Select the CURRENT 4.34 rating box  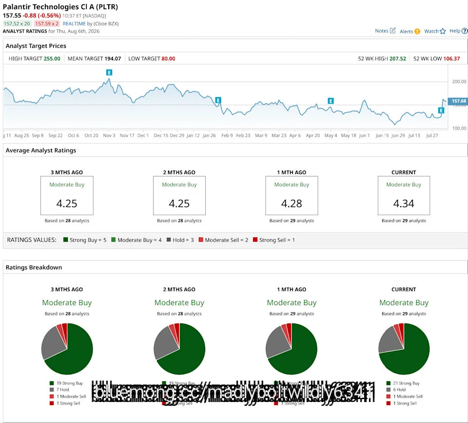[x=404, y=195]
